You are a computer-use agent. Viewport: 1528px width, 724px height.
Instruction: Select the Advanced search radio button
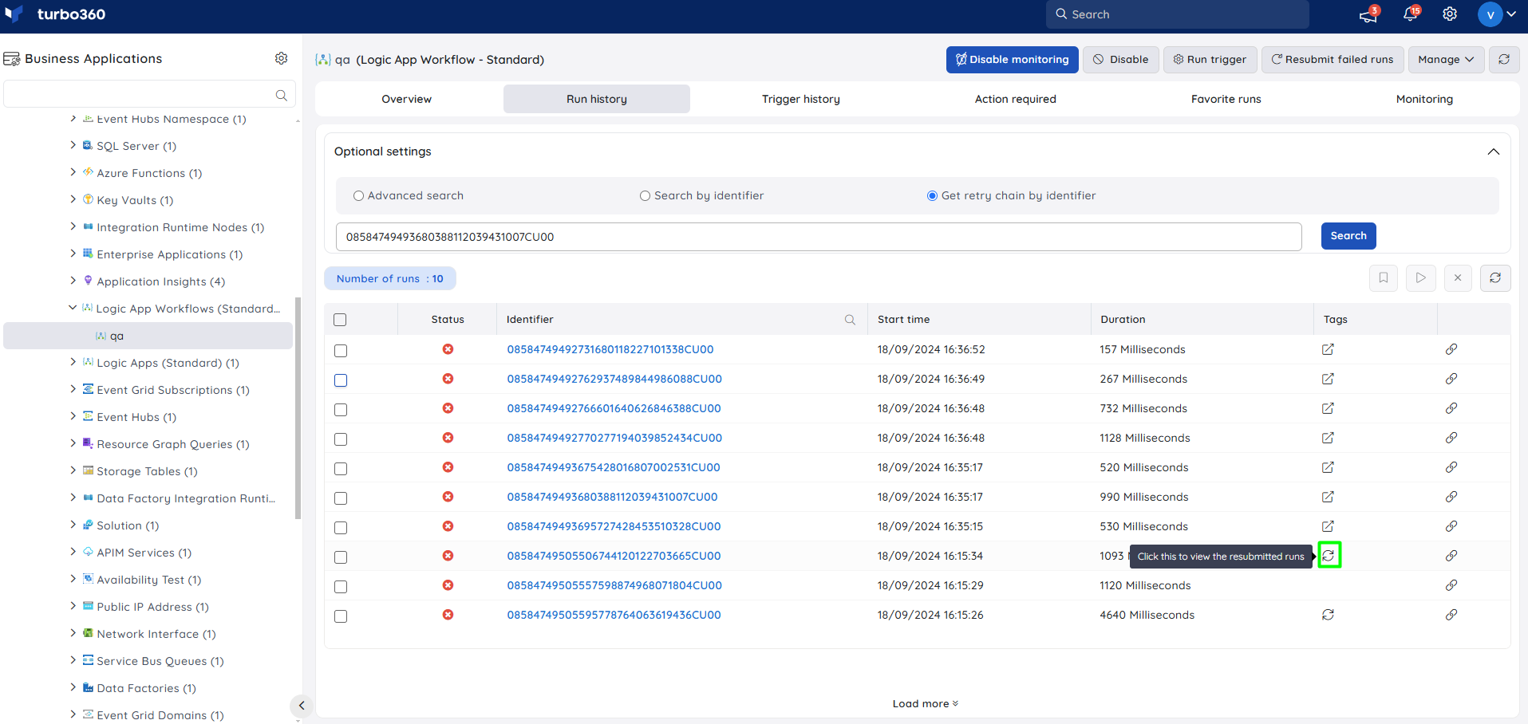coord(358,195)
